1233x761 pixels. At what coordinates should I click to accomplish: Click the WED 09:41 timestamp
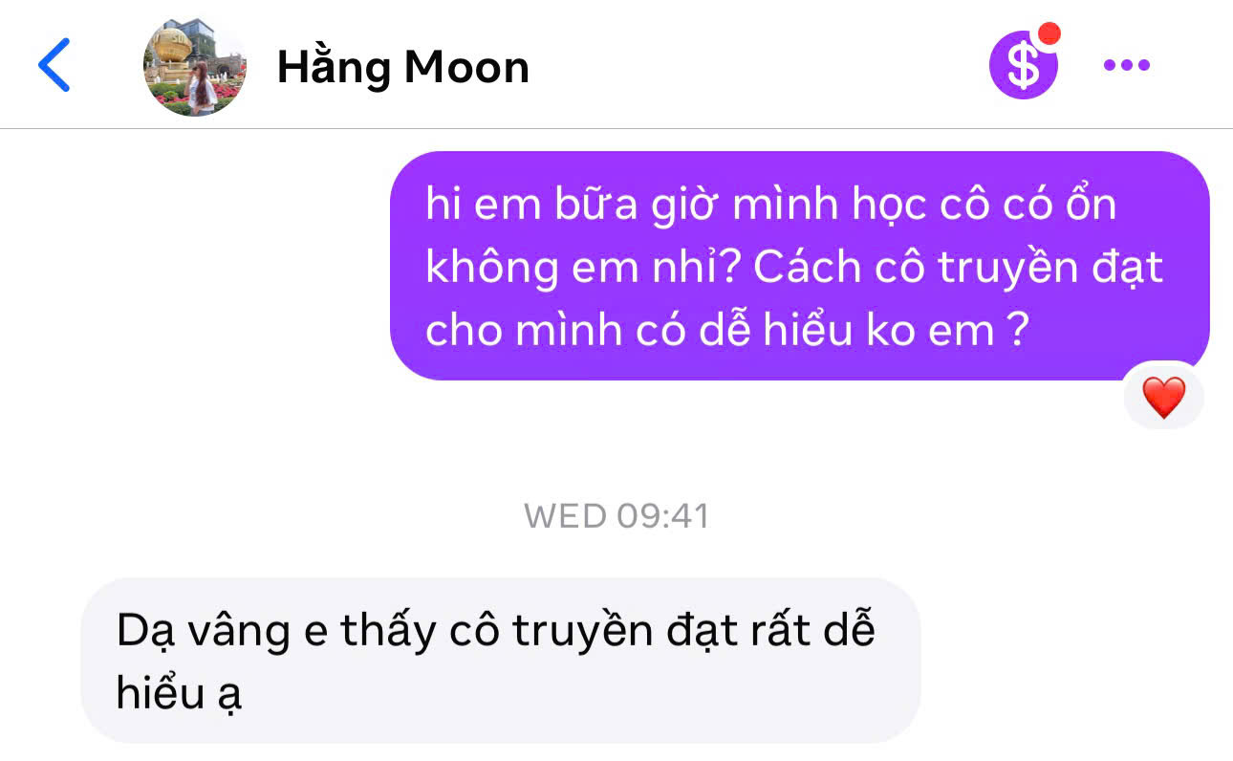point(616,516)
